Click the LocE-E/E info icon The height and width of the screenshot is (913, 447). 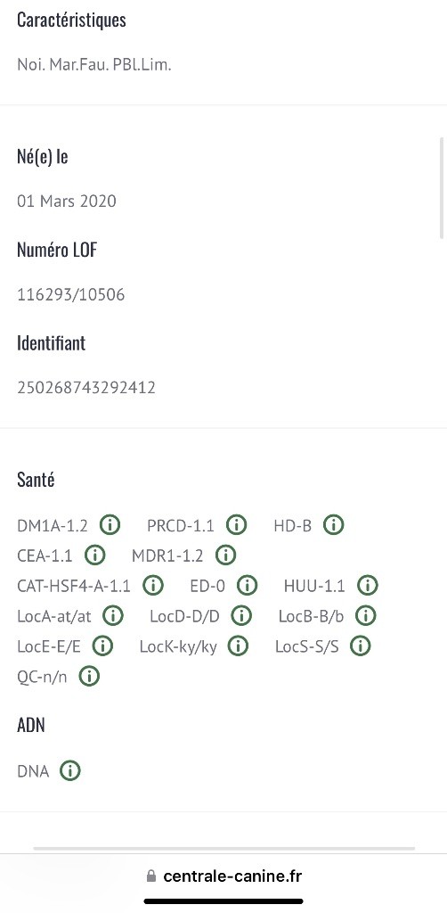(x=103, y=646)
